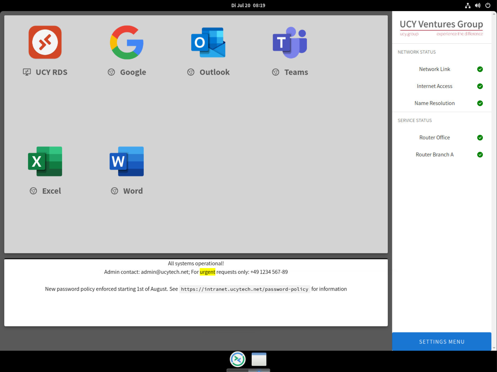Image resolution: width=497 pixels, height=372 pixels.
Task: Click the UCY Ventures Group logo
Action: point(441,28)
